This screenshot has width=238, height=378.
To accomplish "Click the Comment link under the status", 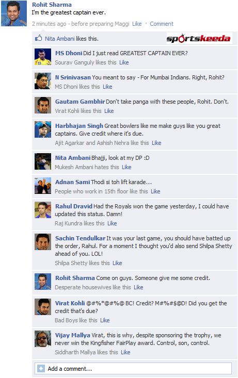I will tap(162, 24).
